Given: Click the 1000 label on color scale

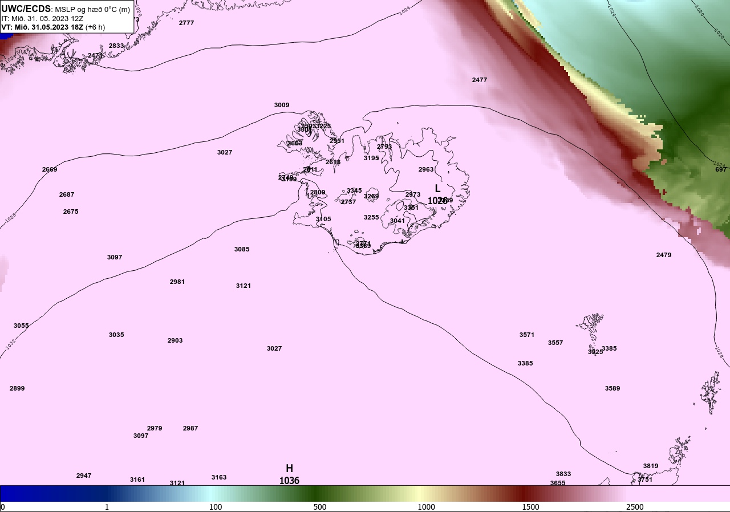Looking at the screenshot, I should [426, 507].
